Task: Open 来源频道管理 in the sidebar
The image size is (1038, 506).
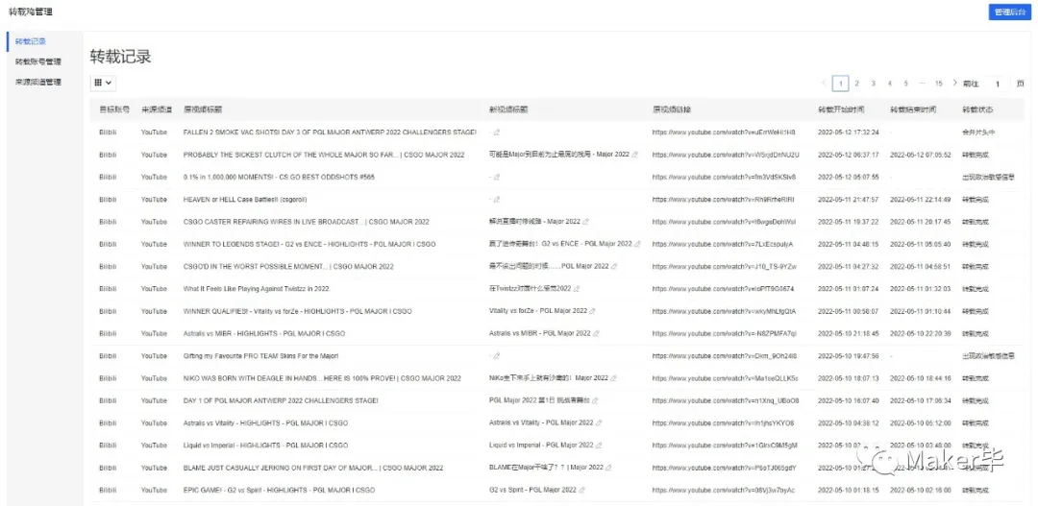Action: (x=37, y=82)
